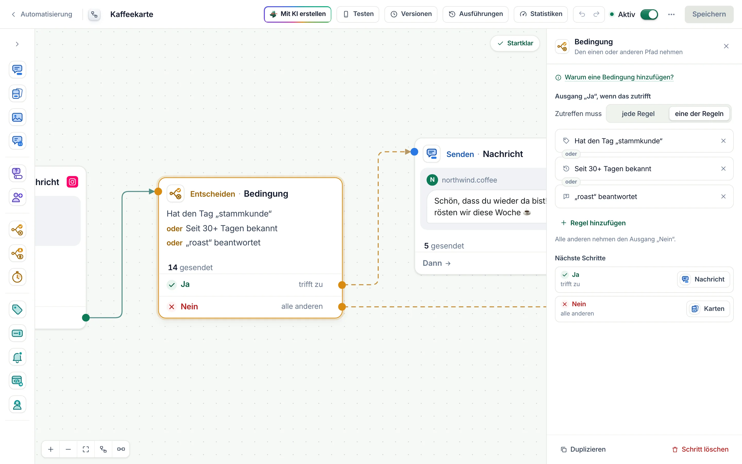Add a notification bell step from the sidebar

tap(17, 357)
